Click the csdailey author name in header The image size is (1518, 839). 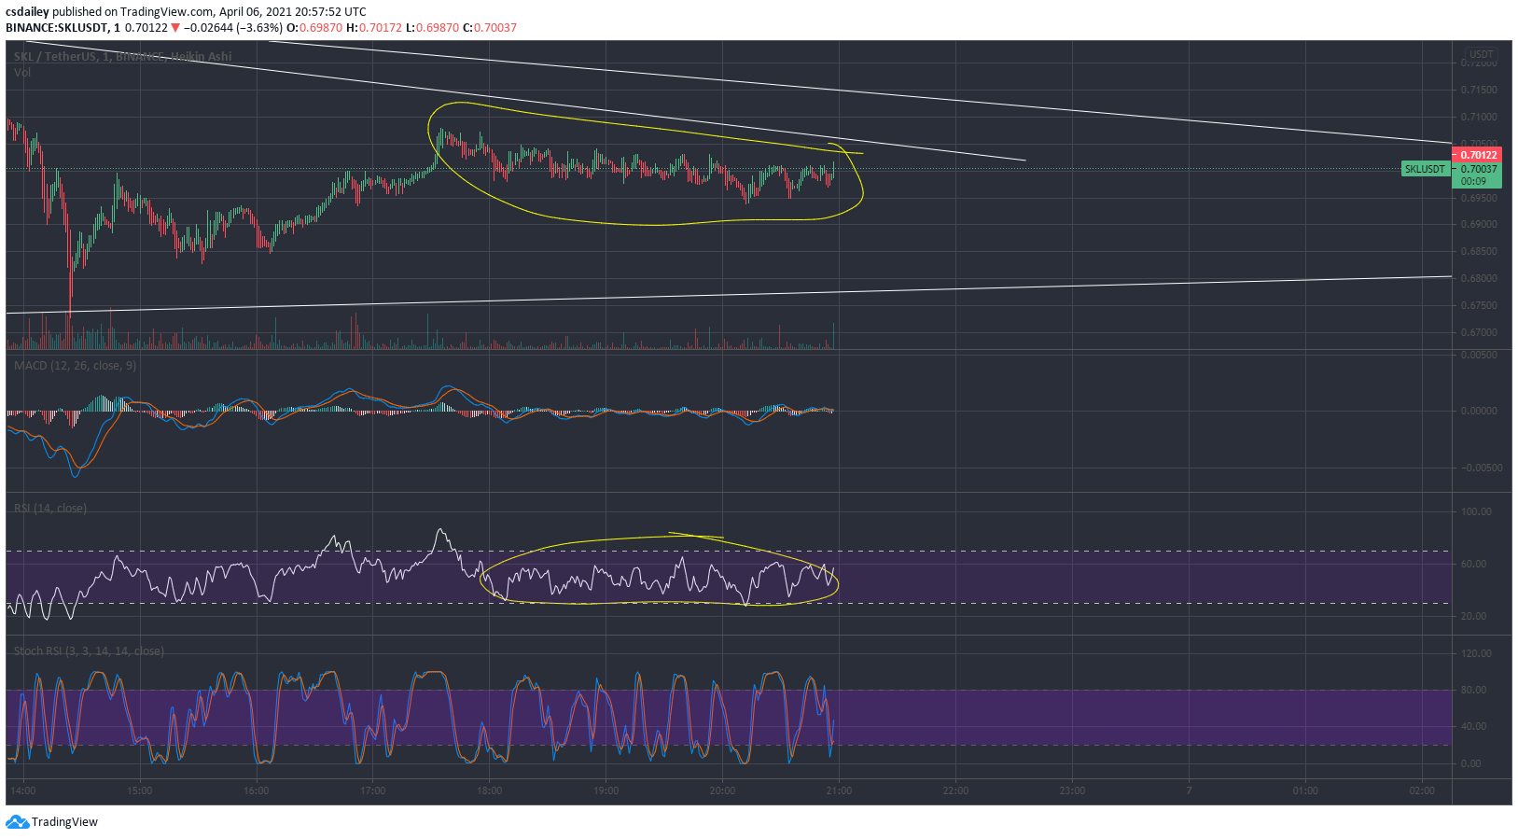point(27,12)
